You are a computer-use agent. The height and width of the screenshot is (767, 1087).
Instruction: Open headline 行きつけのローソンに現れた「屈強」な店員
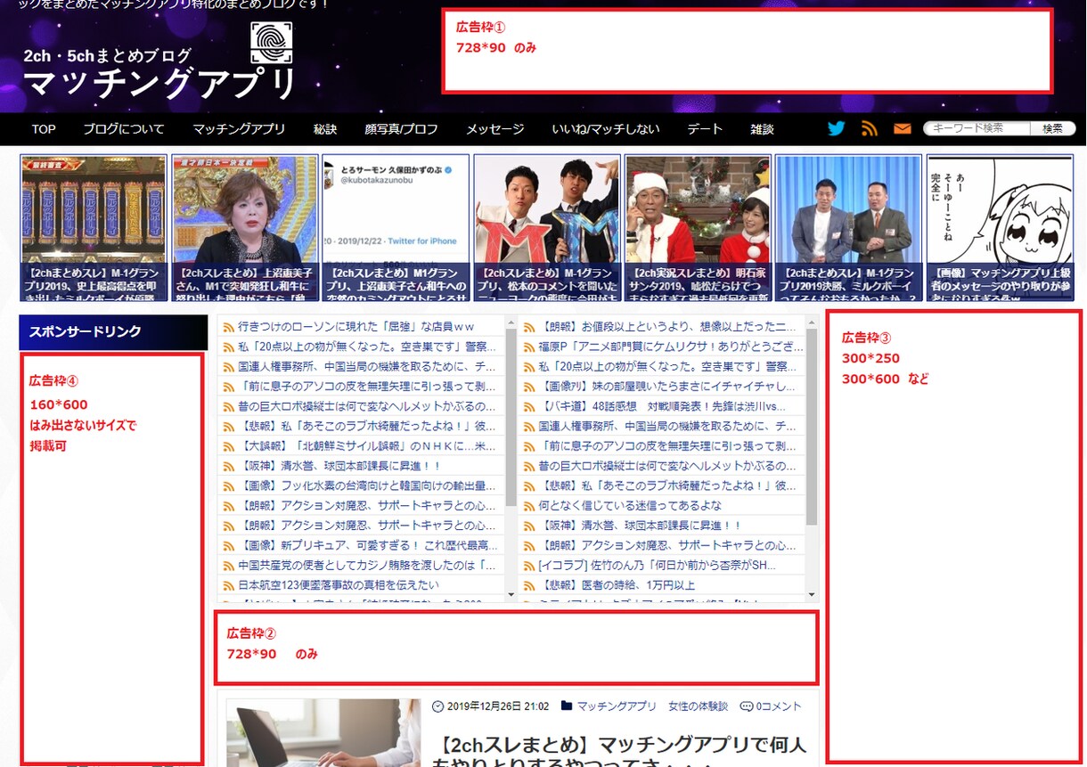[356, 327]
